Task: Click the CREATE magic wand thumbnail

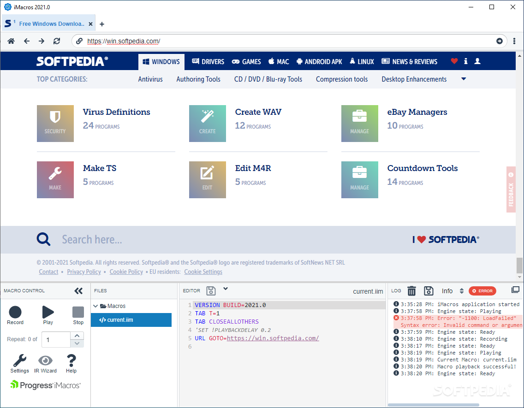Action: (208, 124)
